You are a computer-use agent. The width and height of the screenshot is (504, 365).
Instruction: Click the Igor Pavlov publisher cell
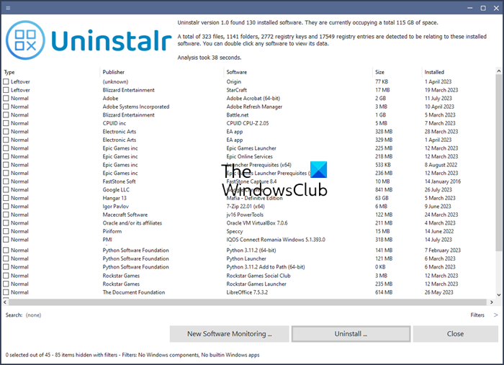click(x=115, y=207)
